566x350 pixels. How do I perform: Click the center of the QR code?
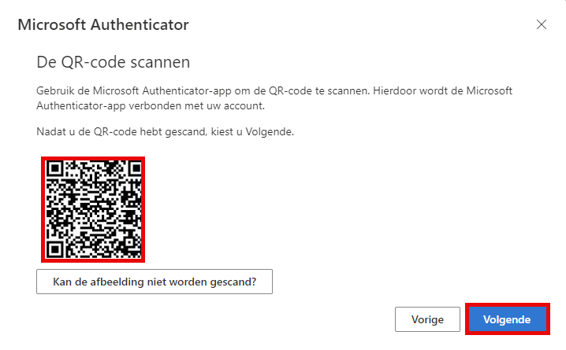(93, 209)
